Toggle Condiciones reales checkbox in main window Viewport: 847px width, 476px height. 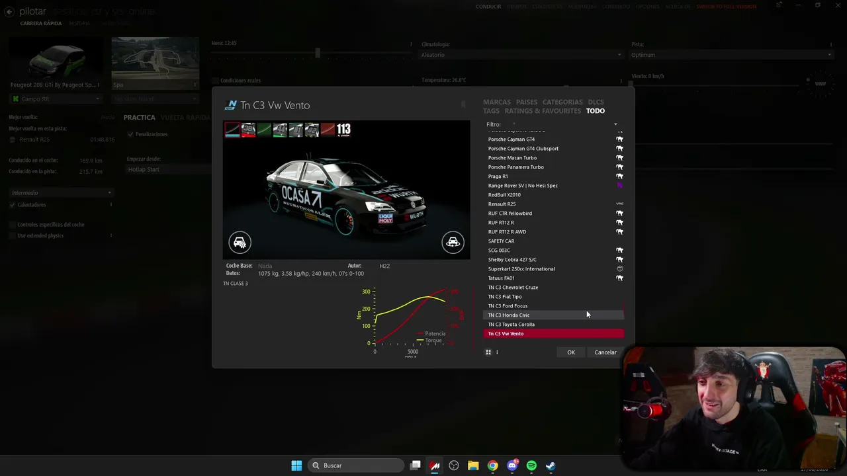coord(216,81)
